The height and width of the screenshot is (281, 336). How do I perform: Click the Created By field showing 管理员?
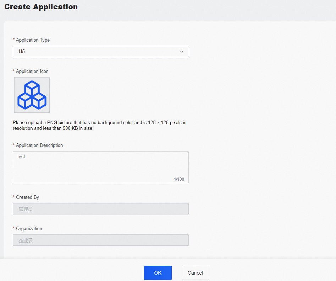101,209
